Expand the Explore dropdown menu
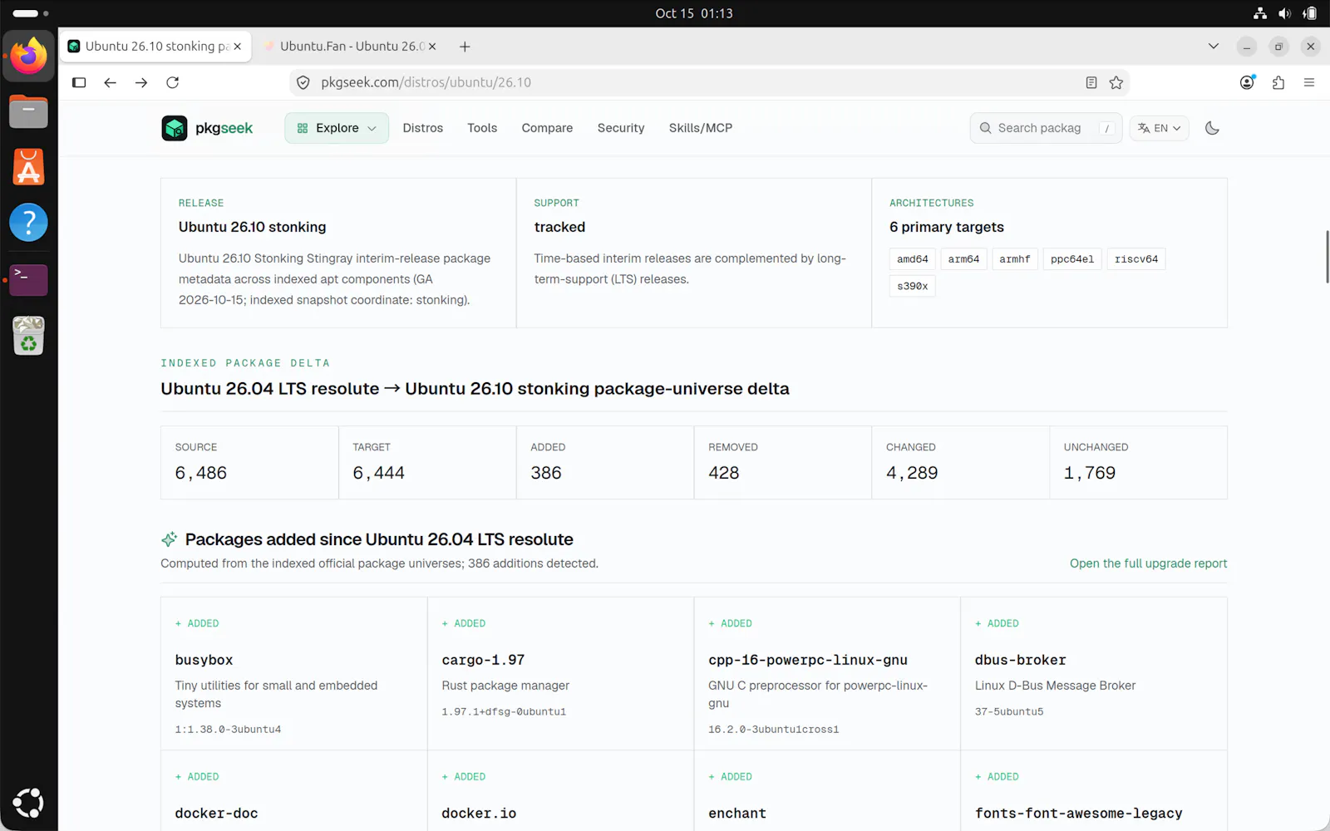The width and height of the screenshot is (1330, 831). pyautogui.click(x=337, y=128)
